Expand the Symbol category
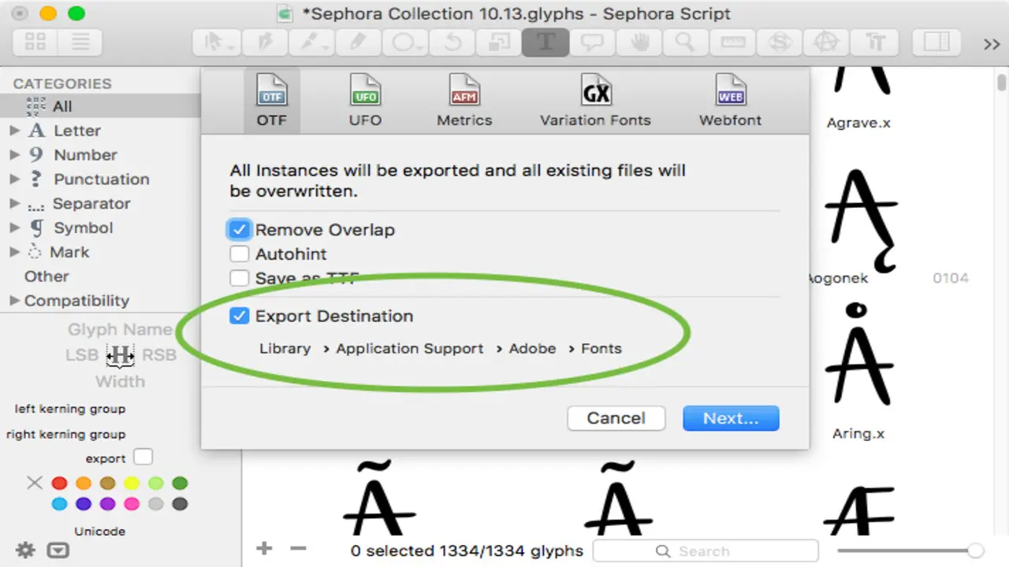Image resolution: width=1009 pixels, height=567 pixels. pyautogui.click(x=14, y=228)
